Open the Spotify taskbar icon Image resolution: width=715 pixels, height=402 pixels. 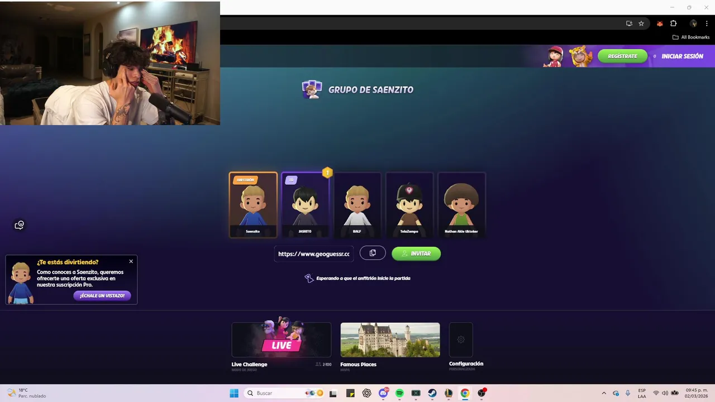click(x=399, y=393)
